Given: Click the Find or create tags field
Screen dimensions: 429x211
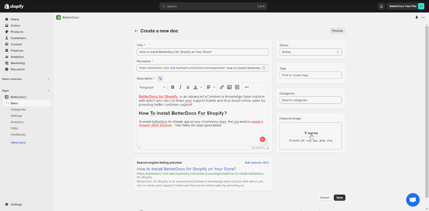Looking at the screenshot, I should pos(310,75).
